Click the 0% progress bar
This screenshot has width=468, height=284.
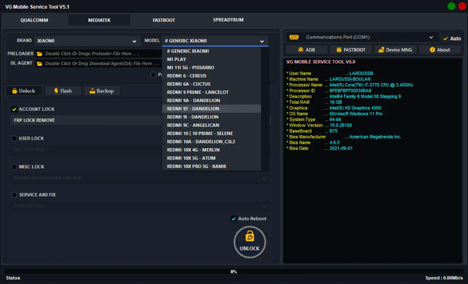[234, 272]
